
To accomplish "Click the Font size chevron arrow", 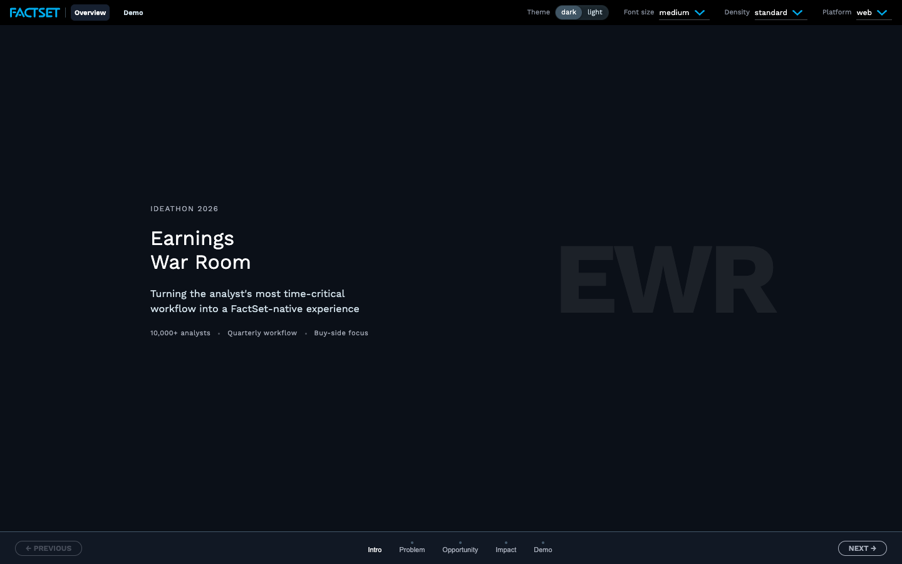I will [x=700, y=13].
